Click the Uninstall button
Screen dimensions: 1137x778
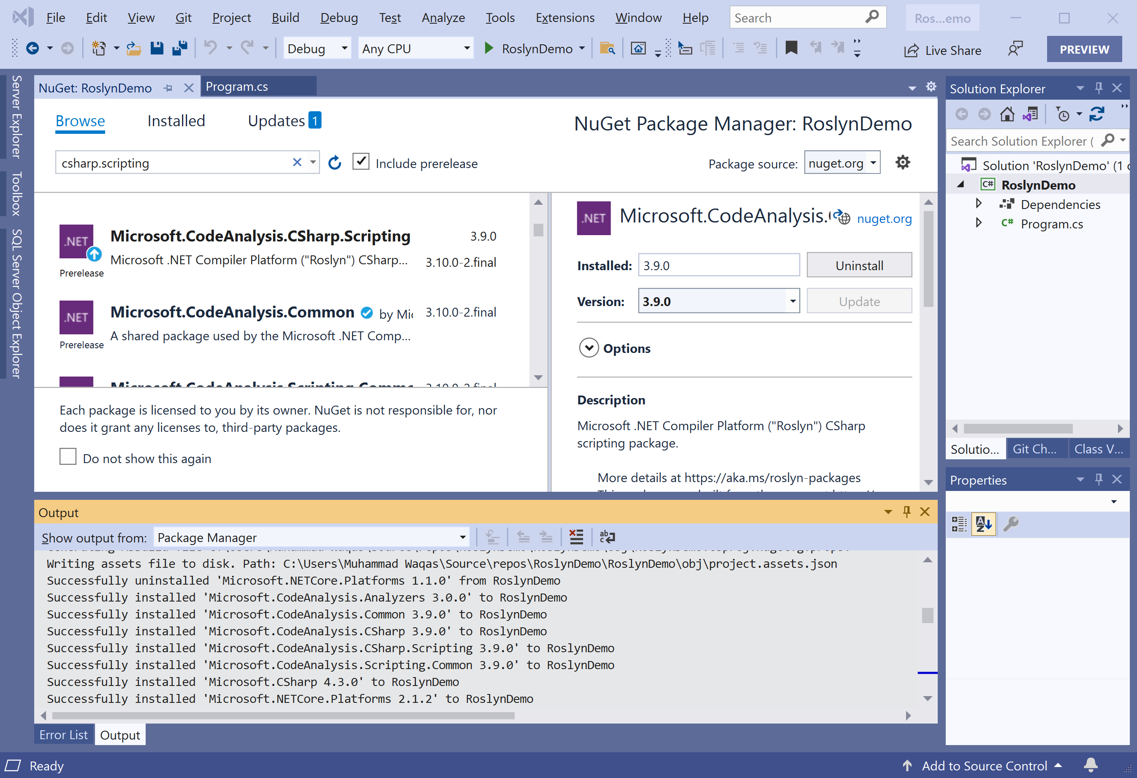pos(859,266)
